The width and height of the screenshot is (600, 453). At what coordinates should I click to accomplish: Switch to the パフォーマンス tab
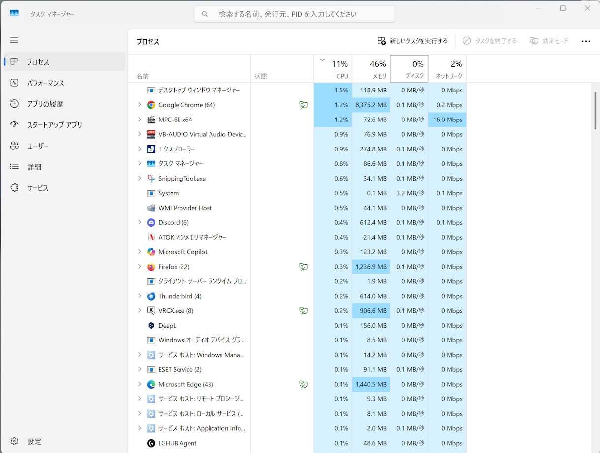(x=64, y=83)
